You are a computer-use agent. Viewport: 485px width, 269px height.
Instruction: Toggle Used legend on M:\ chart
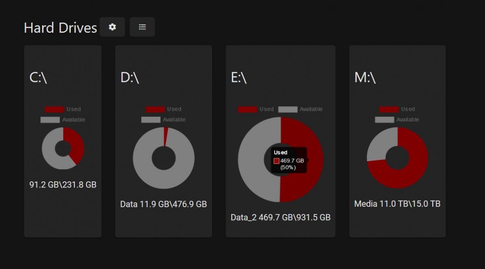pos(397,109)
